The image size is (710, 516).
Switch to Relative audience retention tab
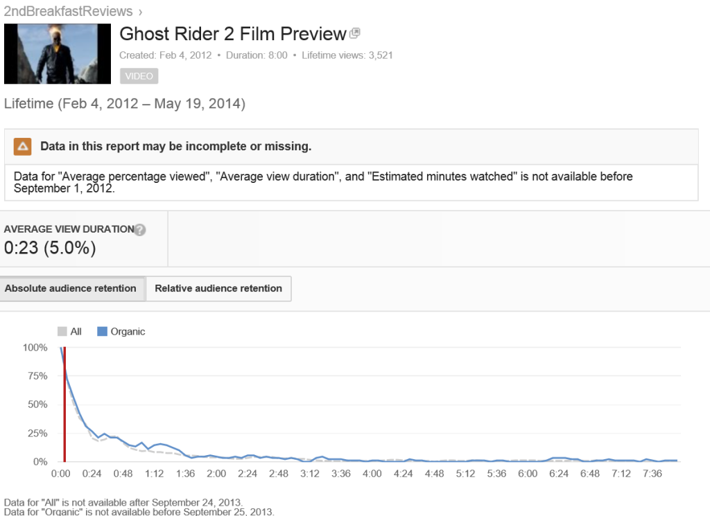[218, 289]
